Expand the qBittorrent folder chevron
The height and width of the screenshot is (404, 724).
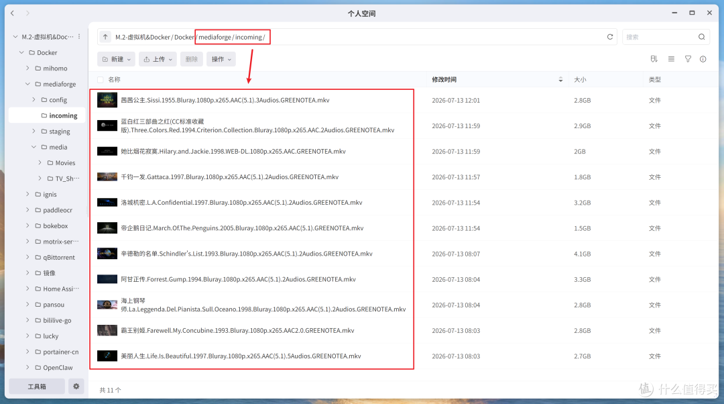[x=27, y=257]
